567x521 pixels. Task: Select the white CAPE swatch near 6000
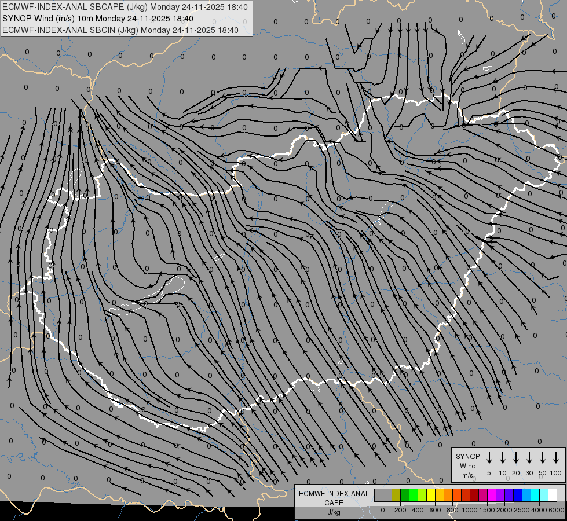click(x=553, y=495)
